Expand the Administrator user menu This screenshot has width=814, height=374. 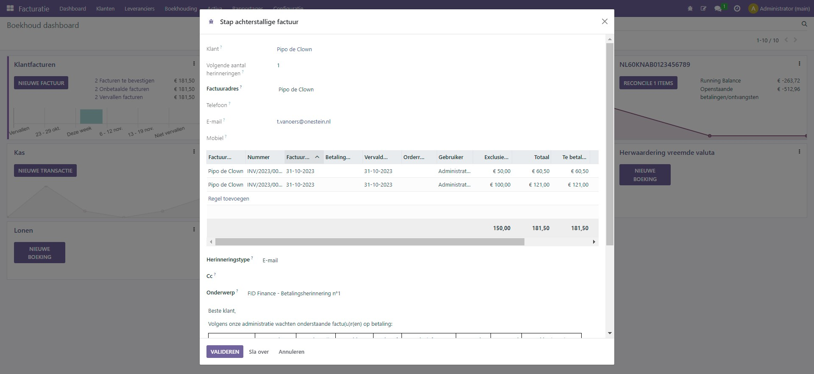coord(779,8)
